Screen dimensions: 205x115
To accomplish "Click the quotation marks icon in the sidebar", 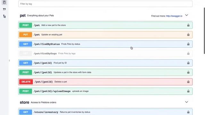I will [4, 9].
